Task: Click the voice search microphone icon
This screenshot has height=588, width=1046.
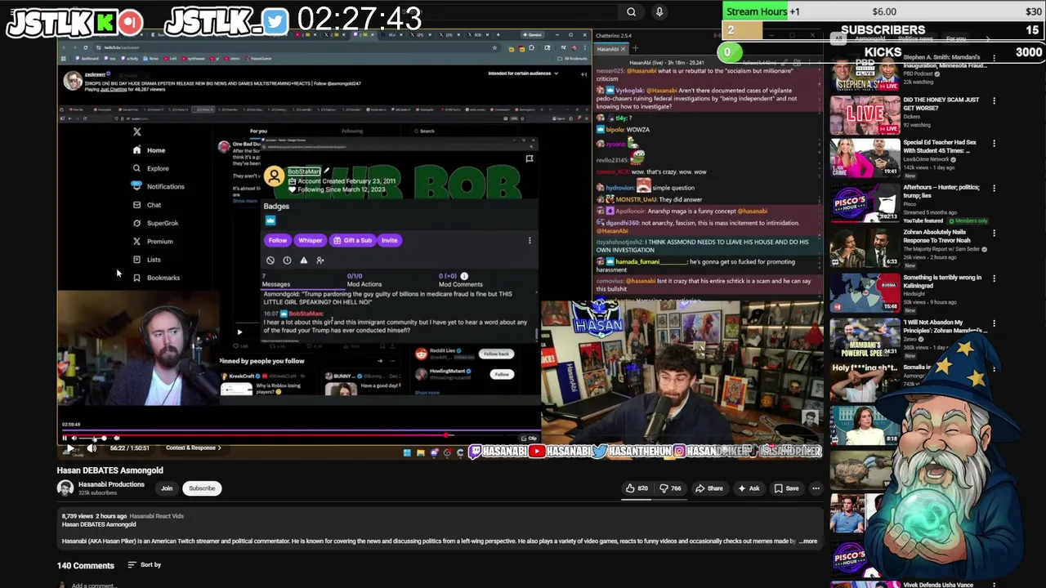Action: click(x=659, y=11)
